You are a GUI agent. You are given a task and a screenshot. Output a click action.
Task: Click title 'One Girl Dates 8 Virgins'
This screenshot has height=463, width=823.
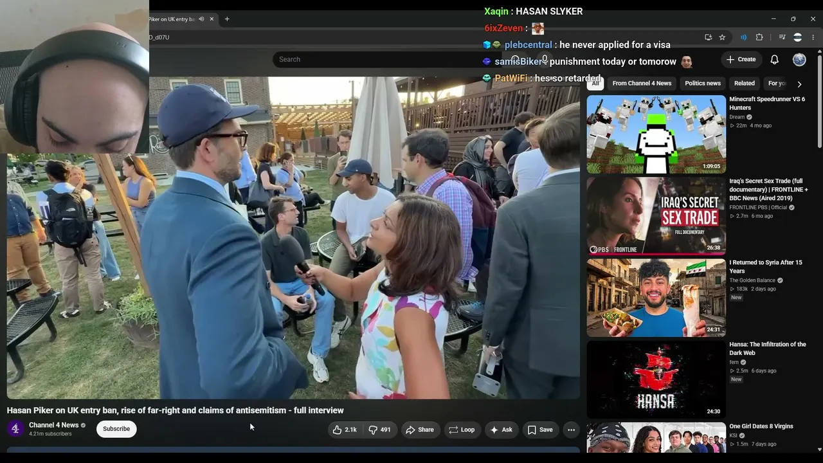761,426
